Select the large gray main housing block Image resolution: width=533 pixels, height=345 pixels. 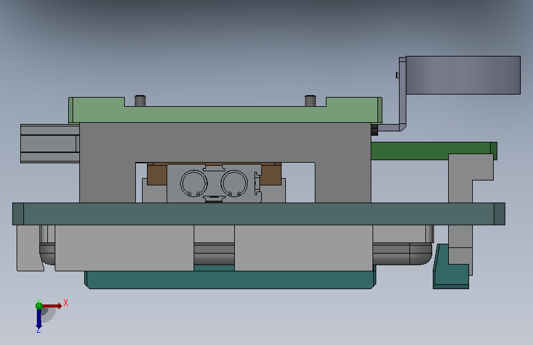(x=225, y=142)
